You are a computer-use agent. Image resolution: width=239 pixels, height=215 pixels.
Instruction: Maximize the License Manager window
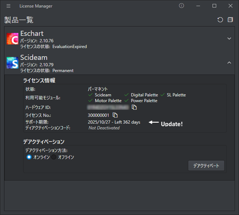click(x=214, y=6)
